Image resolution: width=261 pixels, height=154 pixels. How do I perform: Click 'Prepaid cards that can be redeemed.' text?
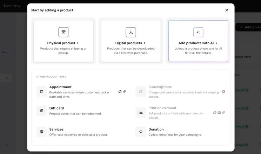point(75,114)
